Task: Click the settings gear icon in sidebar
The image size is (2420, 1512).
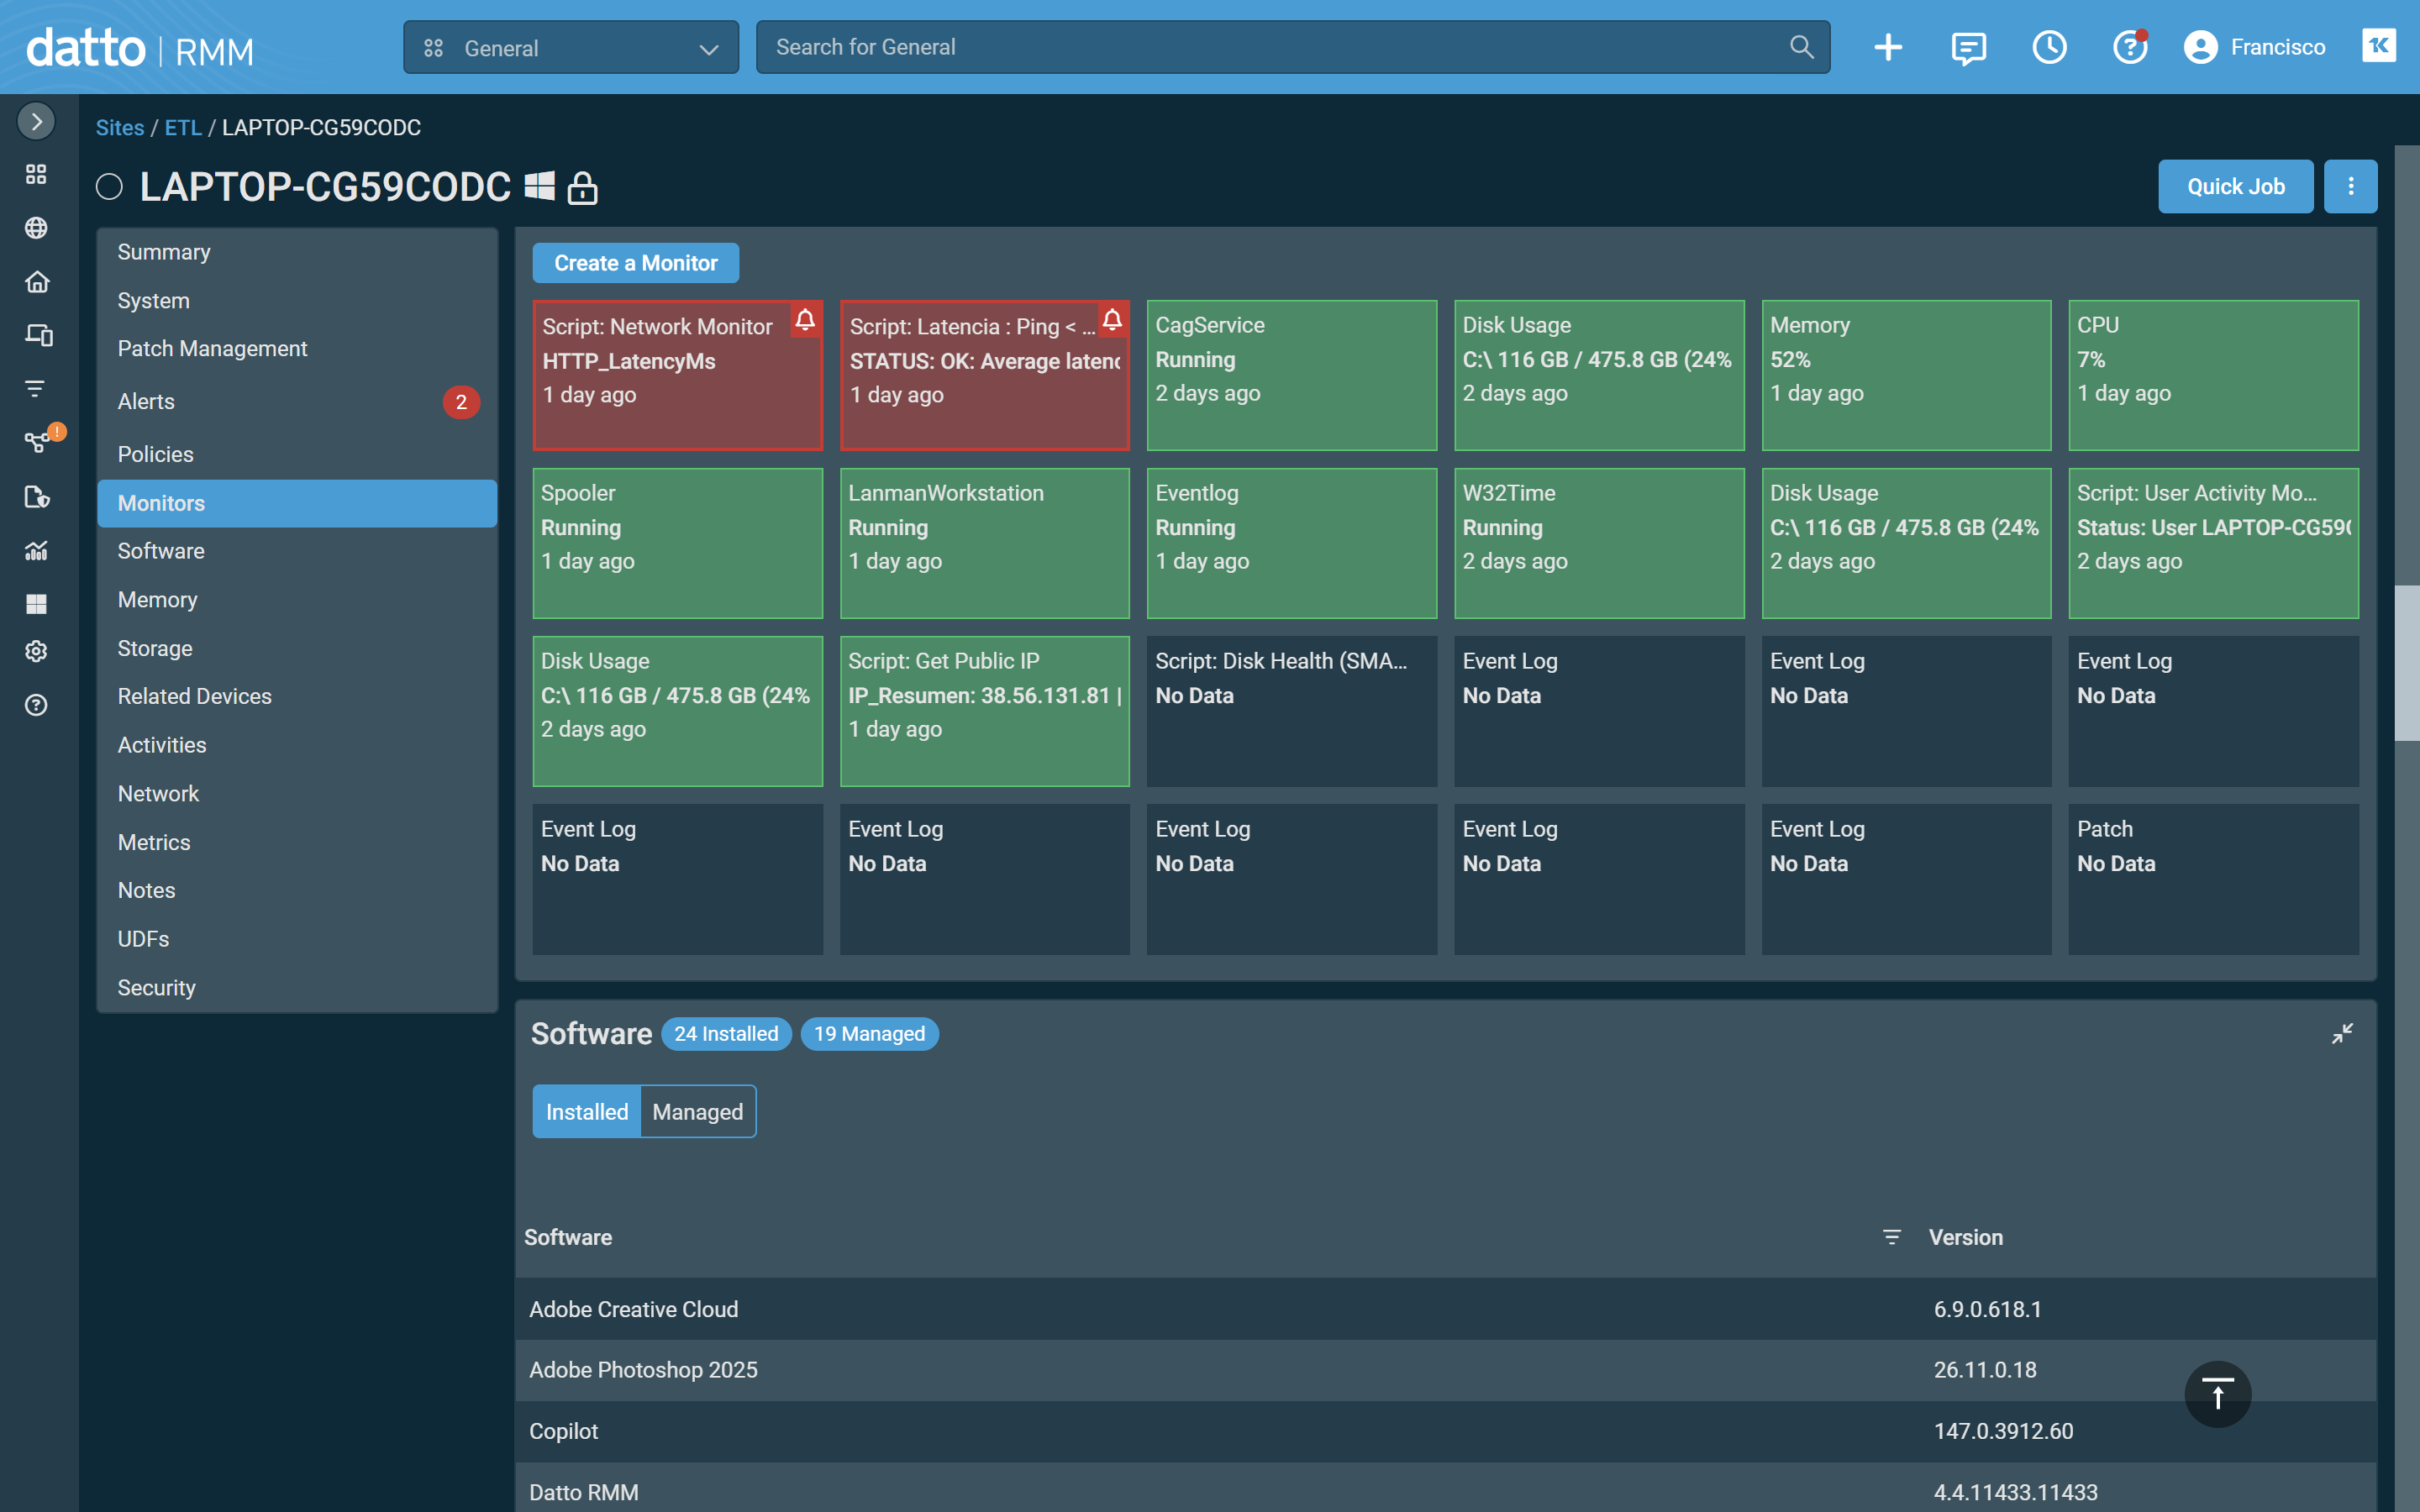Action: [36, 651]
